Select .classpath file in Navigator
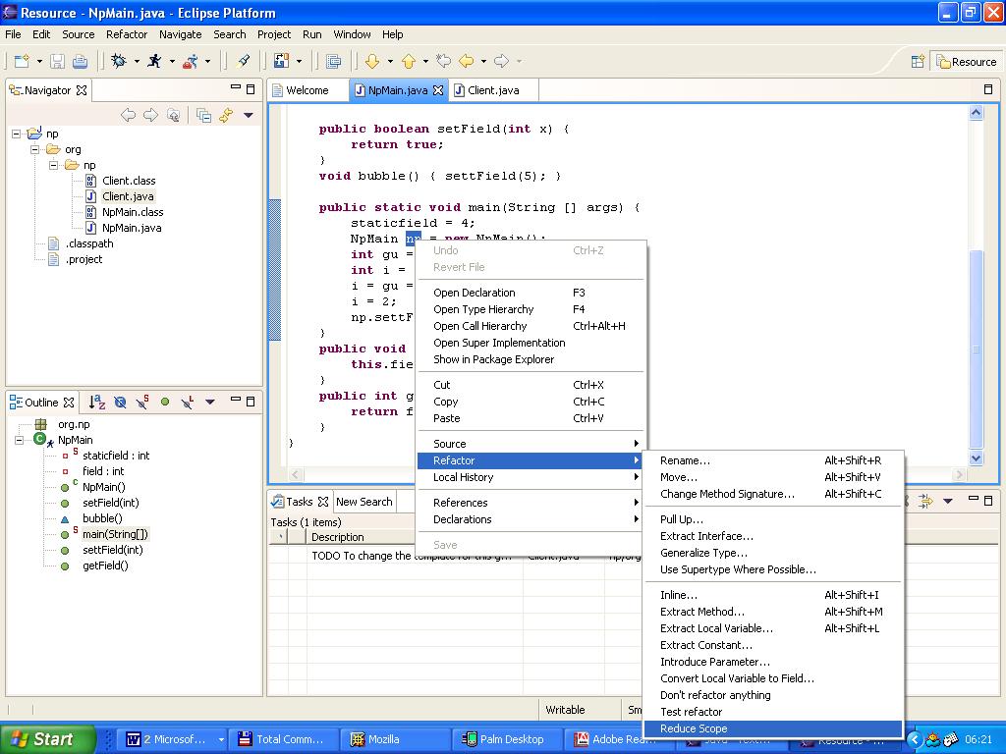This screenshot has height=754, width=1006. click(89, 243)
